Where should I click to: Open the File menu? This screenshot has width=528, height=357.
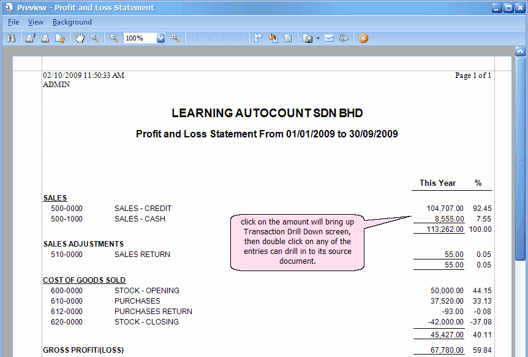[13, 22]
